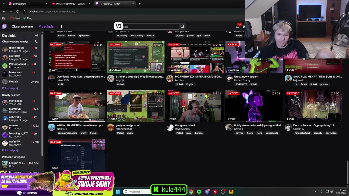This screenshot has height=196, width=349.
Task: Go to the Twitch home logo
Action: [x=4, y=26]
